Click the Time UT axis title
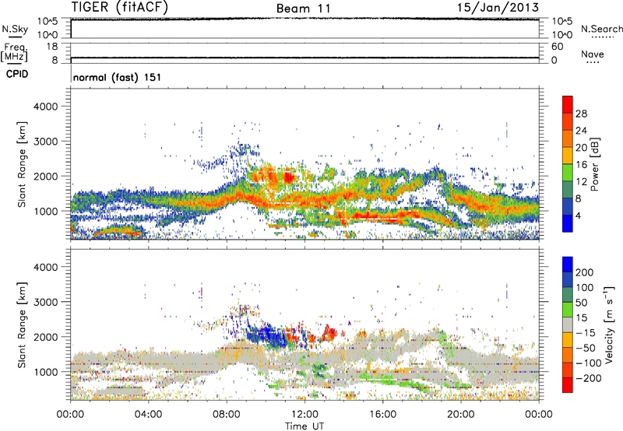 coord(304,426)
